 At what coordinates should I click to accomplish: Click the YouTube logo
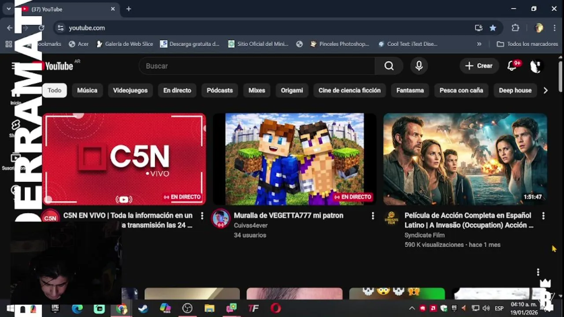pos(58,66)
